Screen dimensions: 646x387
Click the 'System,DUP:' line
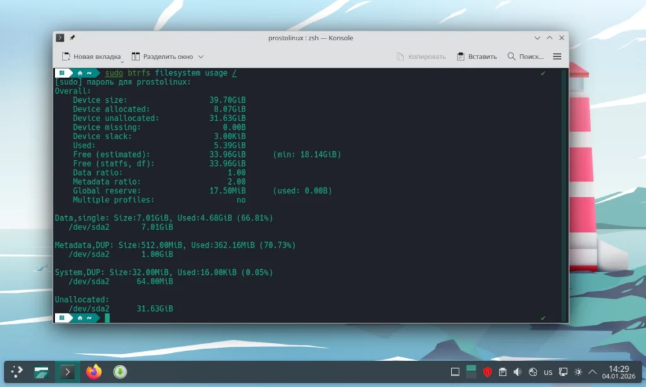[x=164, y=272]
